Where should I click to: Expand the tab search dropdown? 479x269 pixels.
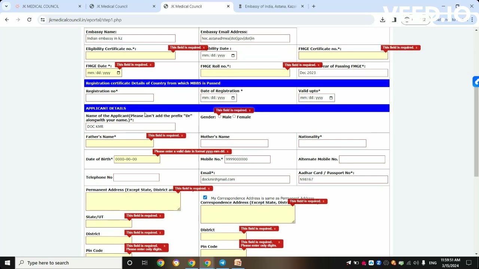(6, 6)
